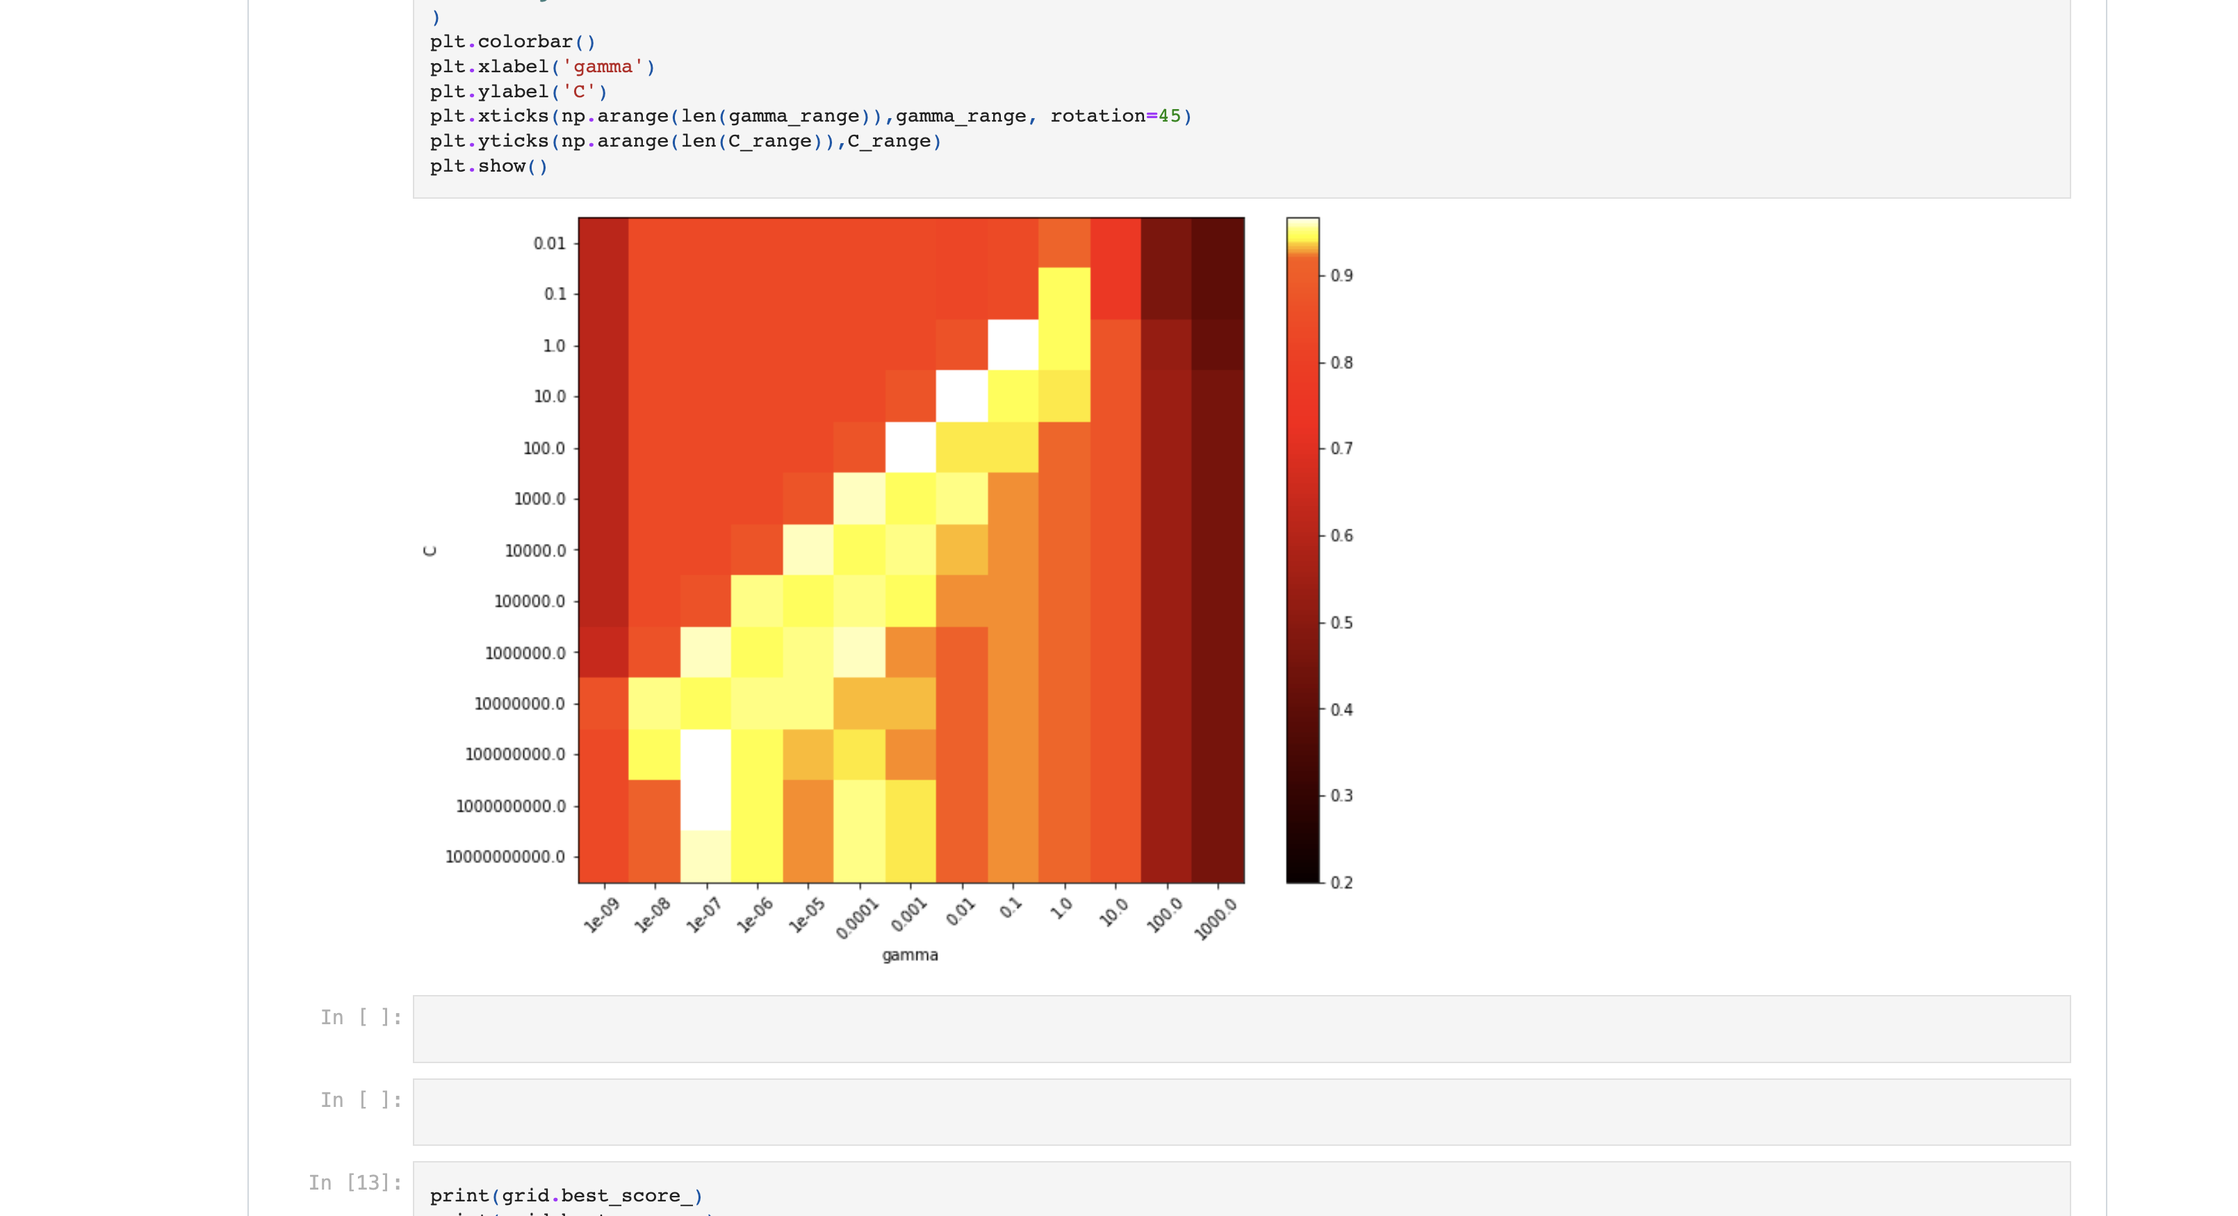2238x1216 pixels.
Task: Click the 'gamma' x-axis label
Action: [910, 955]
